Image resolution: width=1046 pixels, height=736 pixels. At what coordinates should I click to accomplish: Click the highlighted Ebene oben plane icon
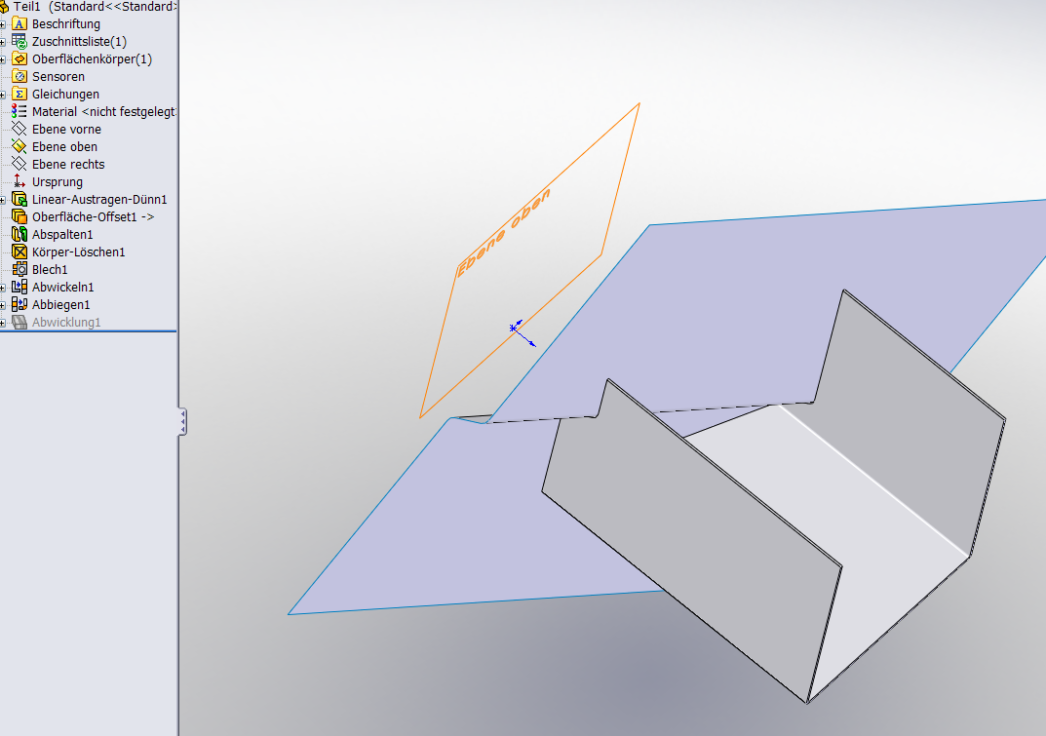(19, 147)
